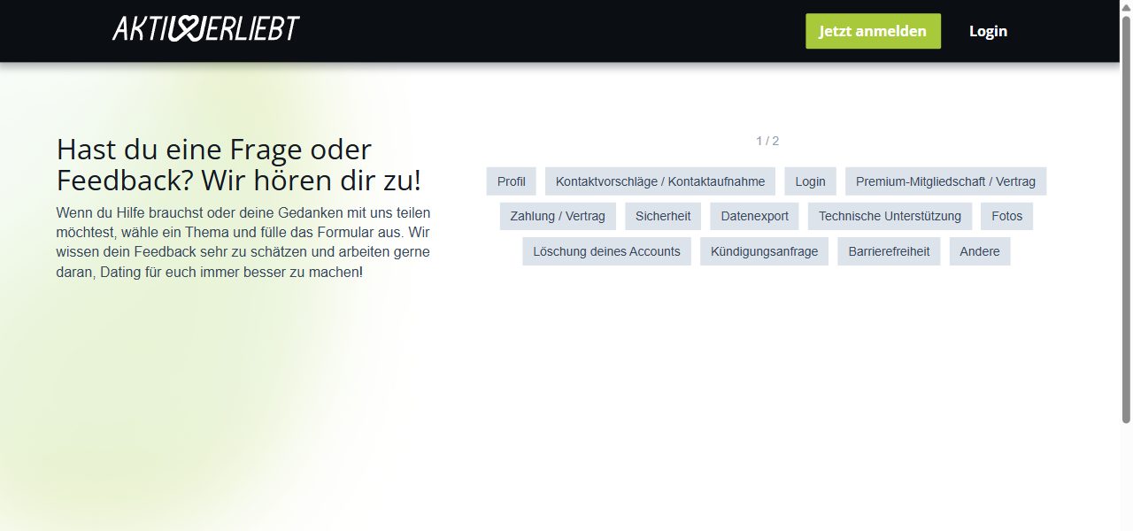Select the Kündigungsanfrage topic
The image size is (1133, 531).
click(x=765, y=251)
